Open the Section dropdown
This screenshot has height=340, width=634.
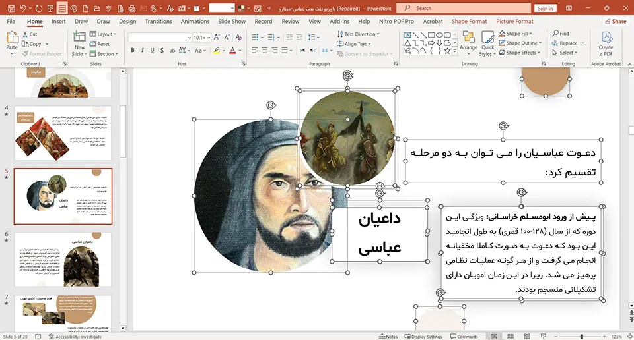(x=104, y=53)
